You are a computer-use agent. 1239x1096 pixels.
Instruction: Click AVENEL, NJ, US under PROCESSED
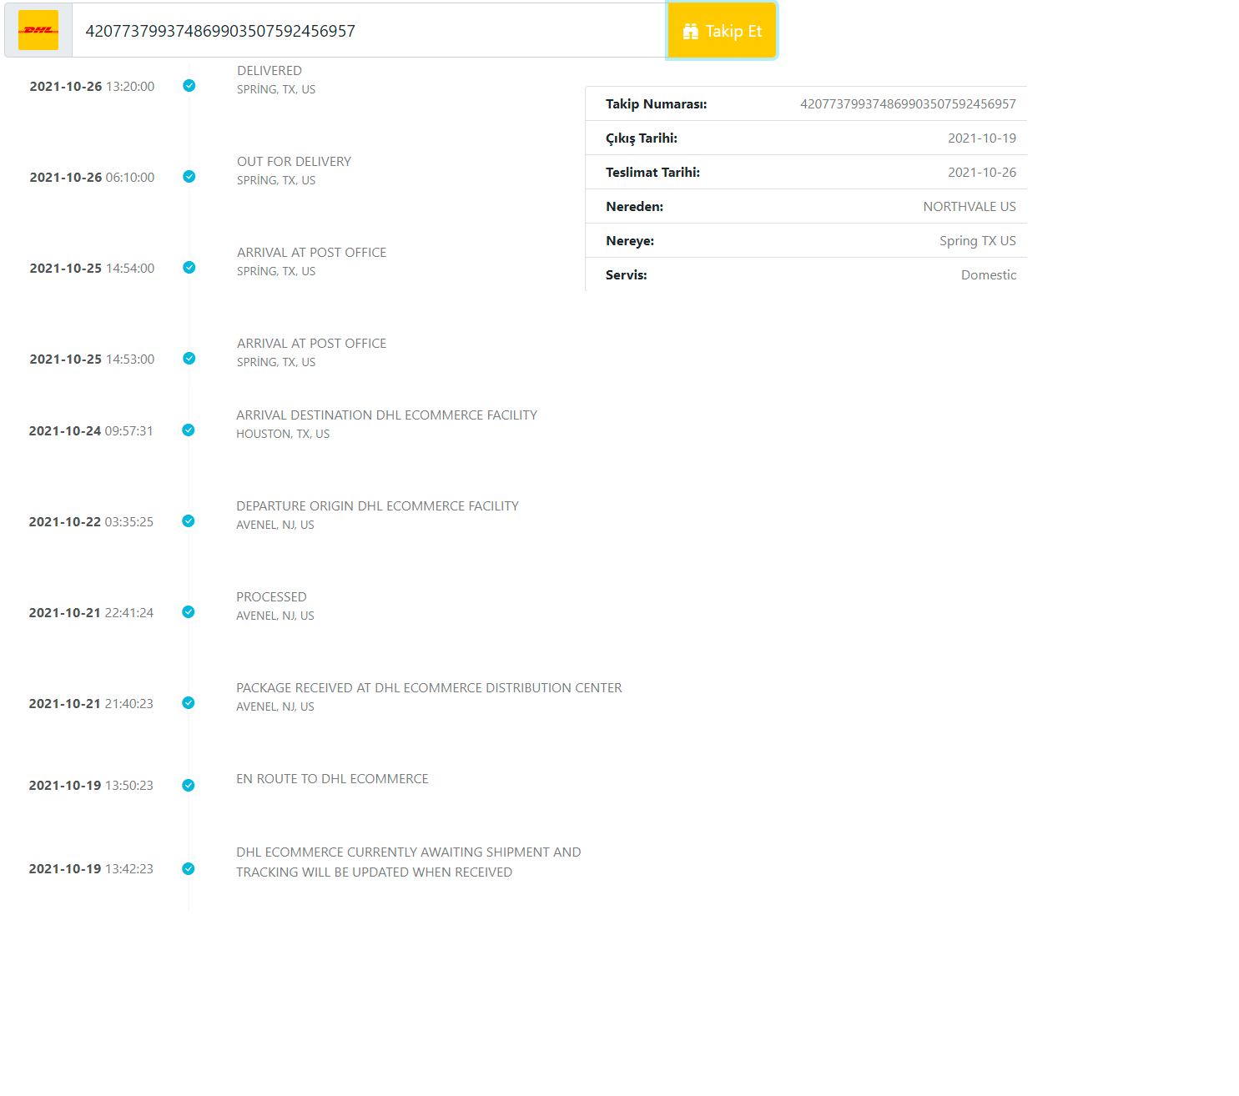[275, 616]
